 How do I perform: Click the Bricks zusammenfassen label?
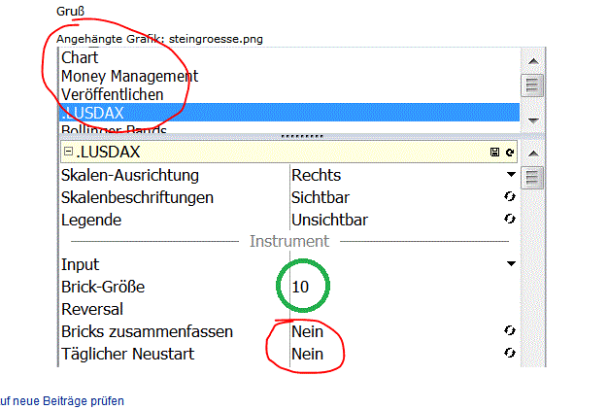pyautogui.click(x=147, y=331)
